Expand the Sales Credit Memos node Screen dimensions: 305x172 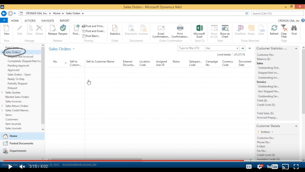click(x=2, y=110)
